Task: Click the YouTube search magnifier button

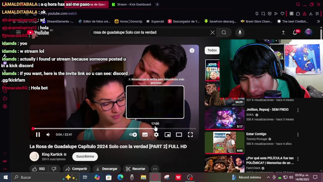Action: click(224, 32)
